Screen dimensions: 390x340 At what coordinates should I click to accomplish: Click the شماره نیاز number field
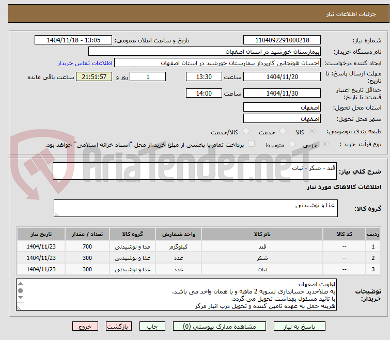(282, 40)
